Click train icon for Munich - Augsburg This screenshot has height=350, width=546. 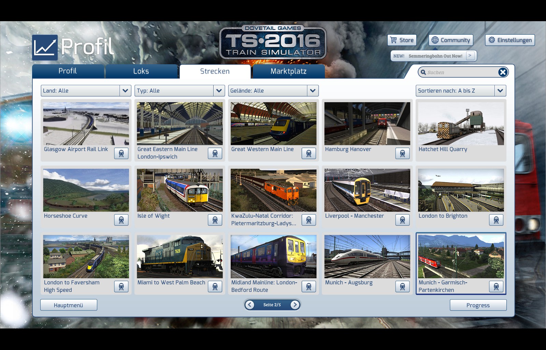[x=403, y=287]
